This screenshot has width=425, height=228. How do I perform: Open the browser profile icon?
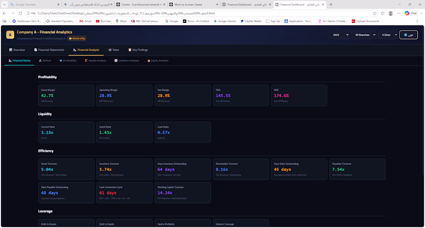391,13
